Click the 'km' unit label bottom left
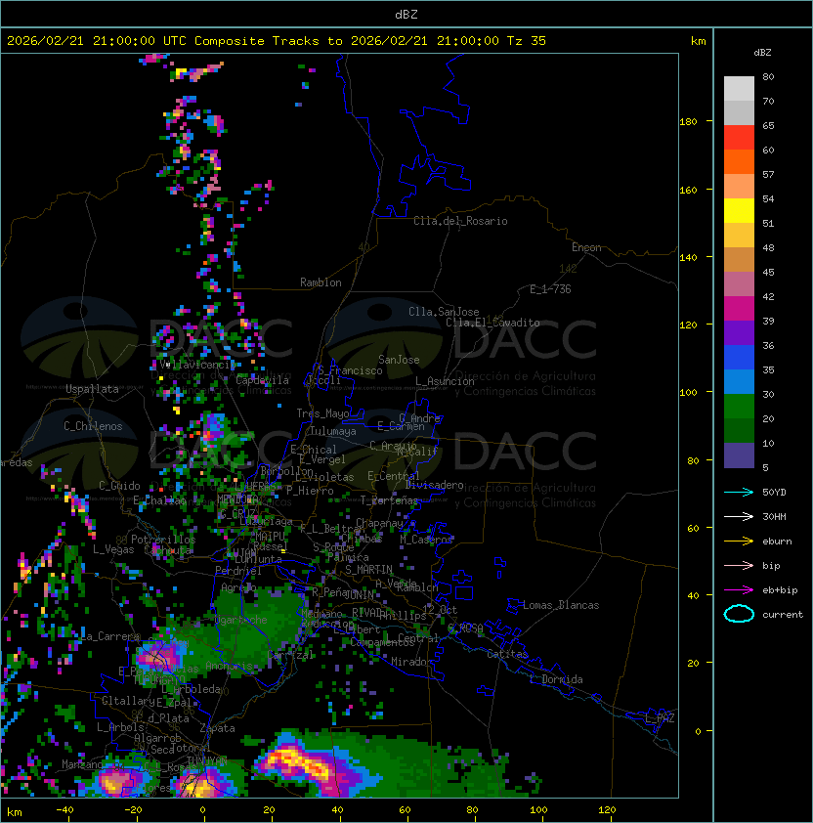The image size is (813, 823). coord(15,812)
